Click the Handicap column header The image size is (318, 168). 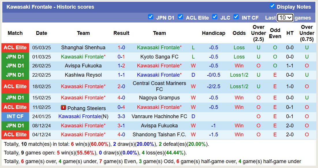click(214, 33)
